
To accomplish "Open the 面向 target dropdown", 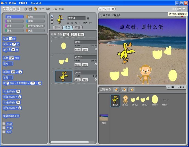I will [x=11, y=63].
